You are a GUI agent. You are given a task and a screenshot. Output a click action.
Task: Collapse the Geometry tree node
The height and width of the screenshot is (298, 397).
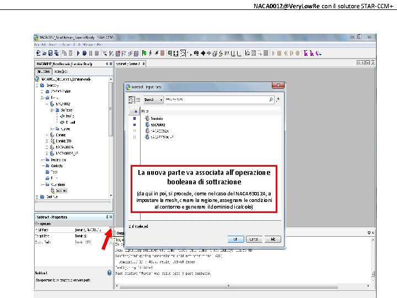(x=37, y=86)
